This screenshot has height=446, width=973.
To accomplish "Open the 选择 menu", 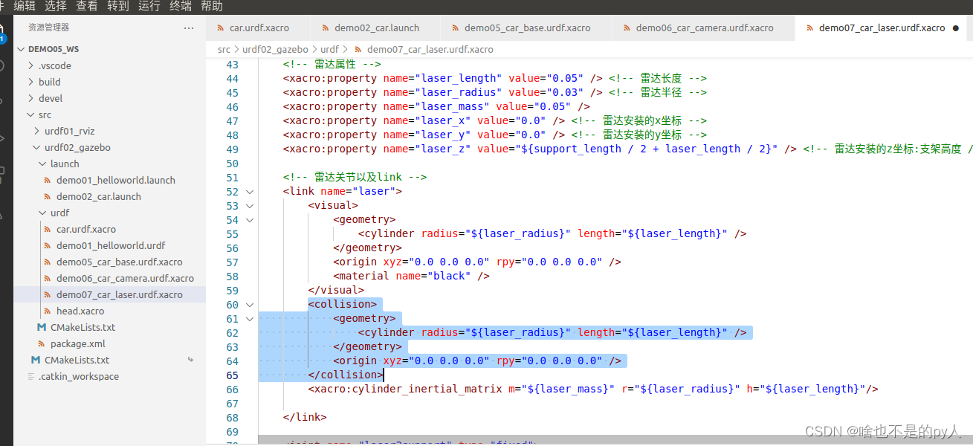I will [x=56, y=6].
